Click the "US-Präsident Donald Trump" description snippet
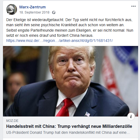Viewport: 140px width, 140px height. pos(68,132)
